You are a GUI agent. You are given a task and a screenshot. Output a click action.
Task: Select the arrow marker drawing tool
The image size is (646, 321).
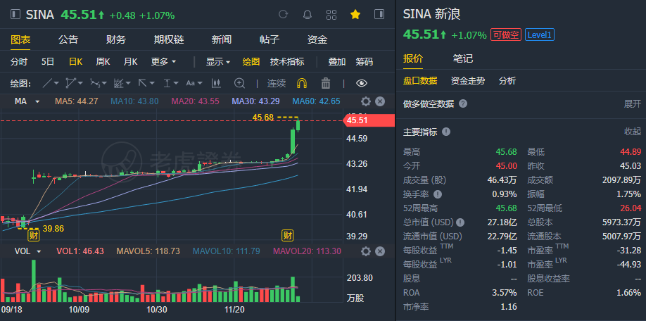click(143, 83)
